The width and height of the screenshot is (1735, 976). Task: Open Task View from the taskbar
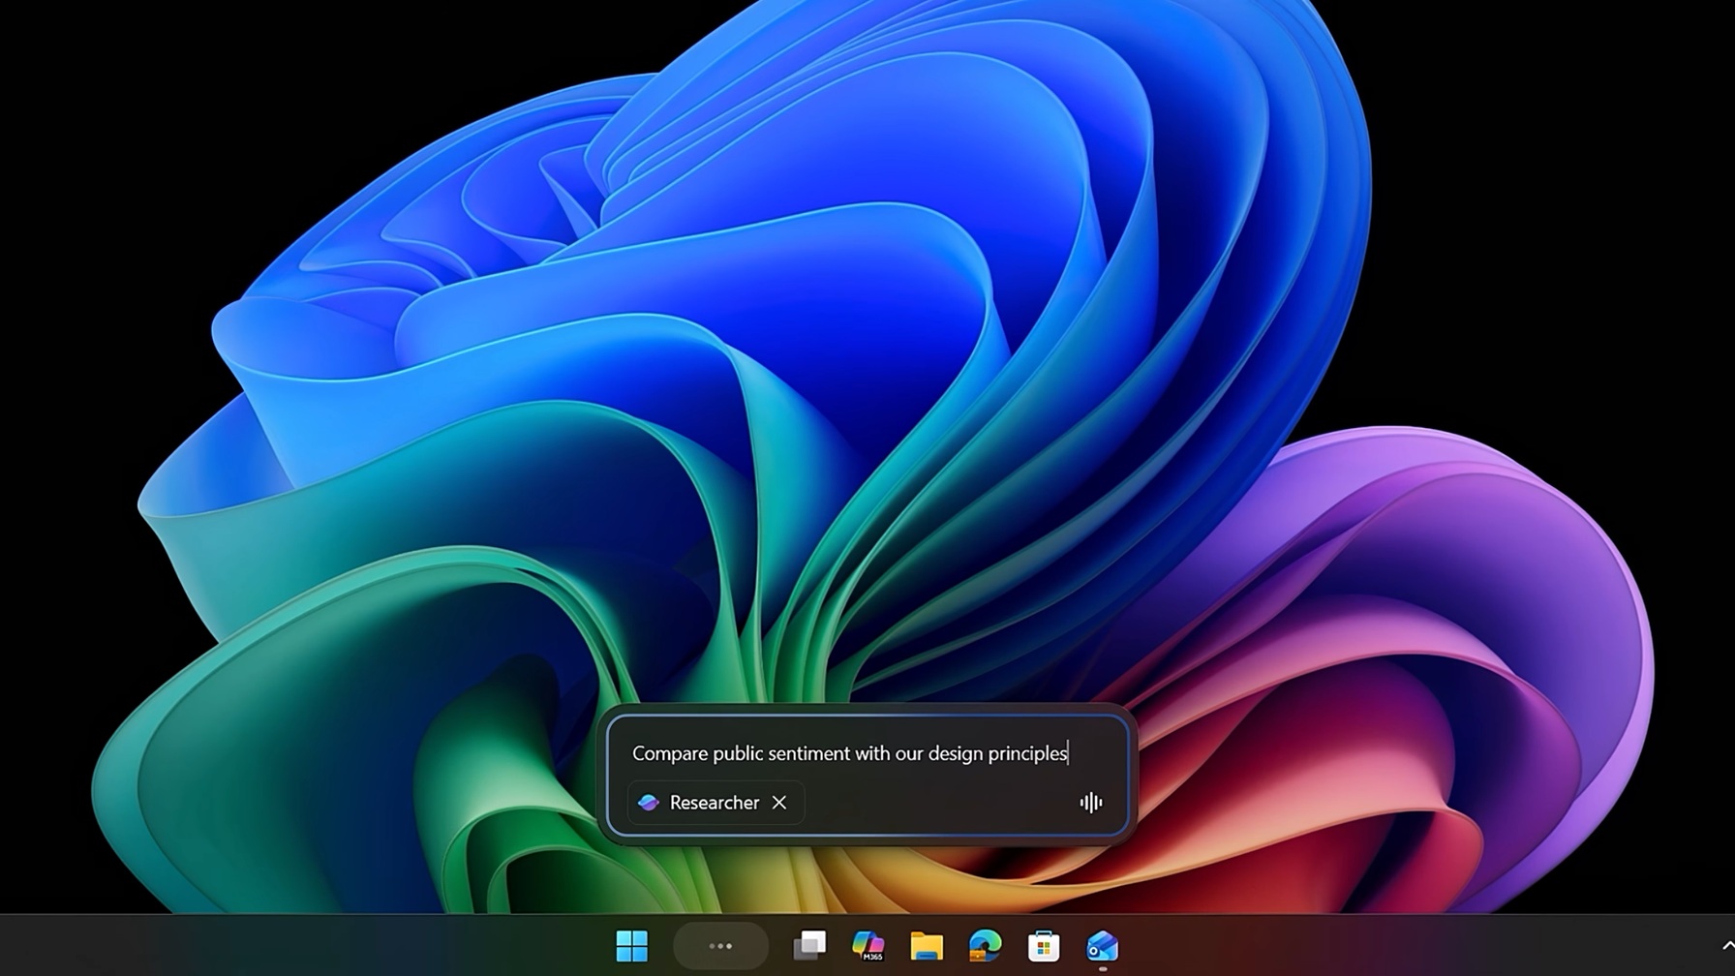tap(809, 944)
